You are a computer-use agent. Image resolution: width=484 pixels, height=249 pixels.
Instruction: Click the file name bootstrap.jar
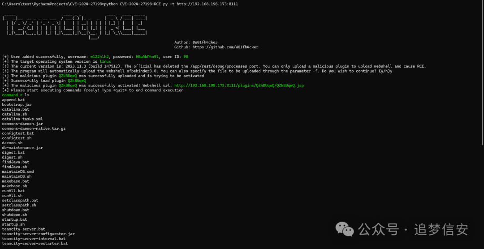pyautogui.click(x=17, y=105)
